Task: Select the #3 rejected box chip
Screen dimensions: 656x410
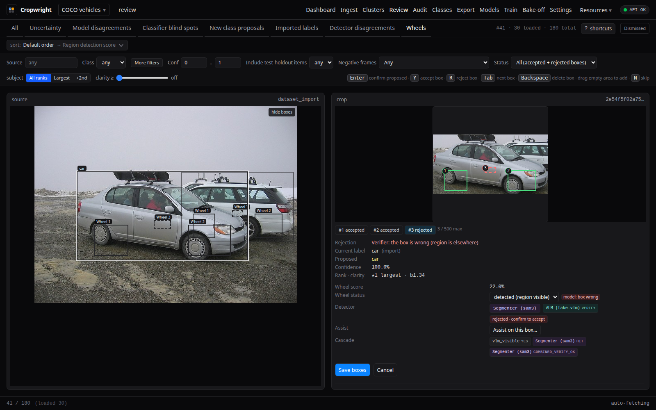Action: (x=420, y=230)
